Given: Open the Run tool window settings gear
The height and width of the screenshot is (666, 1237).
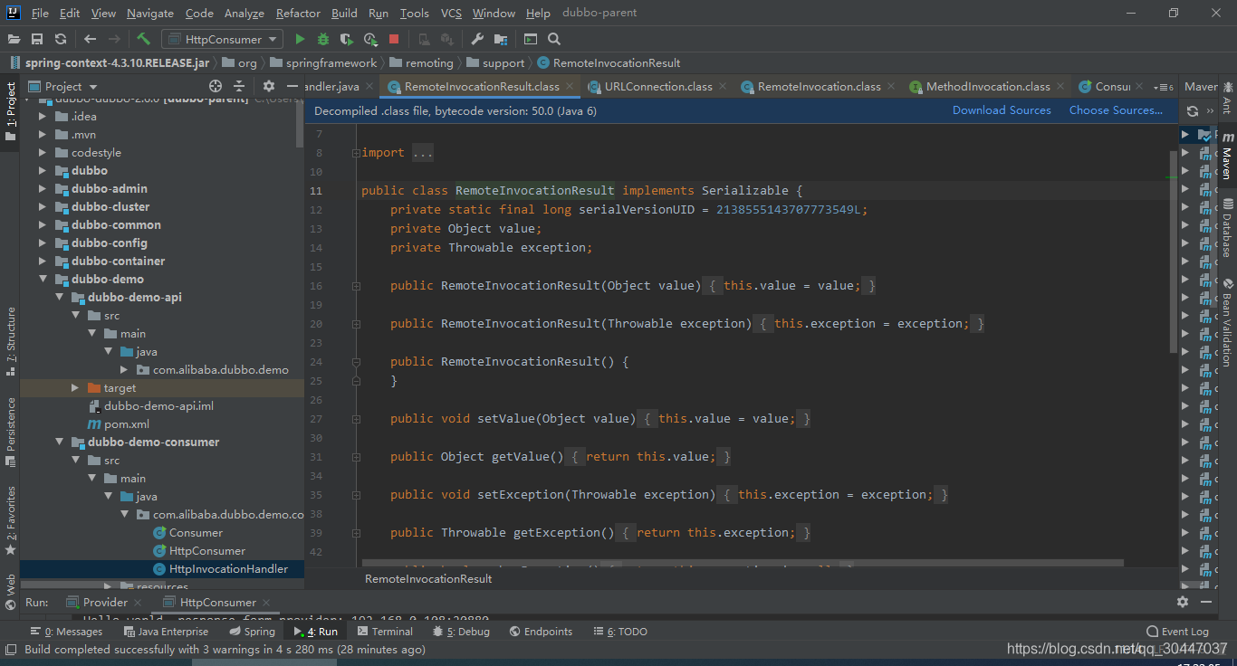Looking at the screenshot, I should coord(1183,602).
